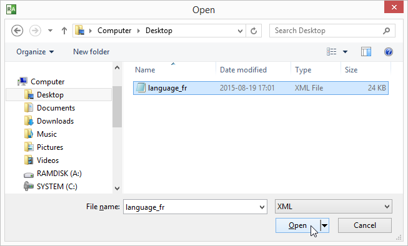Click the navigation pane scrollbar thumb
The image size is (408, 246).
[x=117, y=107]
